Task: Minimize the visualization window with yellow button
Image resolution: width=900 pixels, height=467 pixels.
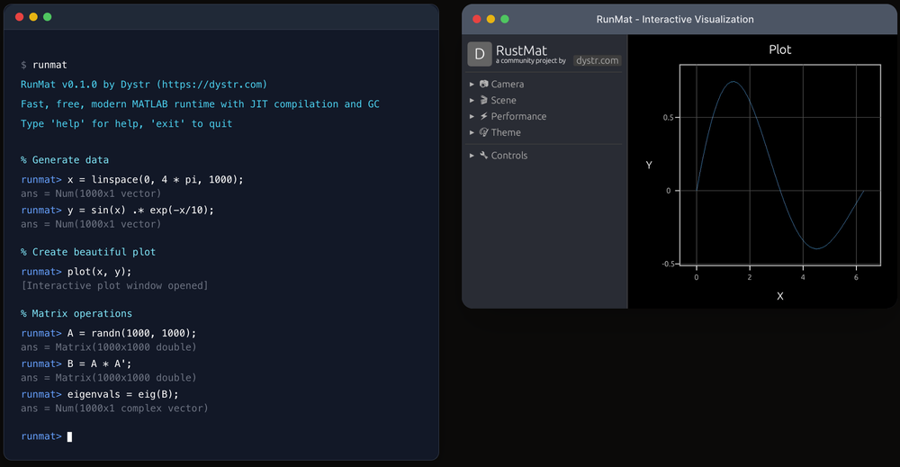Action: [490, 19]
